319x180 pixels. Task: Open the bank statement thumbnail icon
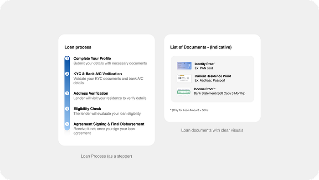point(184,92)
